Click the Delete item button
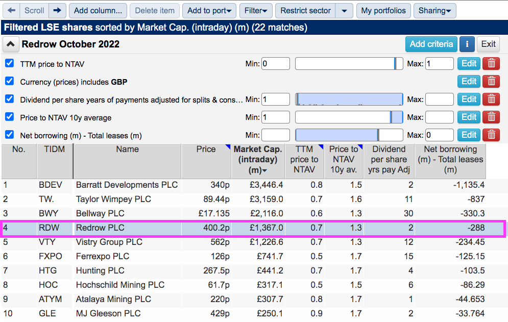Image resolution: width=508 pixels, height=322 pixels. pyautogui.click(x=155, y=11)
